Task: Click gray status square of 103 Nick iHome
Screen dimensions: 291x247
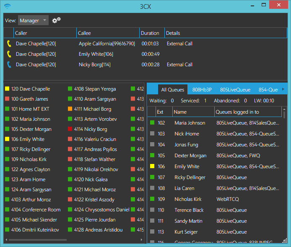Action: click(152, 133)
